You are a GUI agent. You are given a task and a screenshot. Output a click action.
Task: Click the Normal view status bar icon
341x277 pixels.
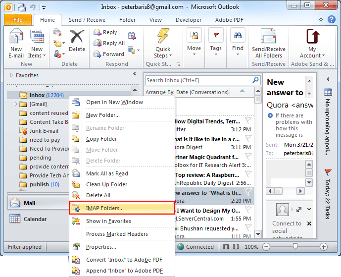[226, 247]
